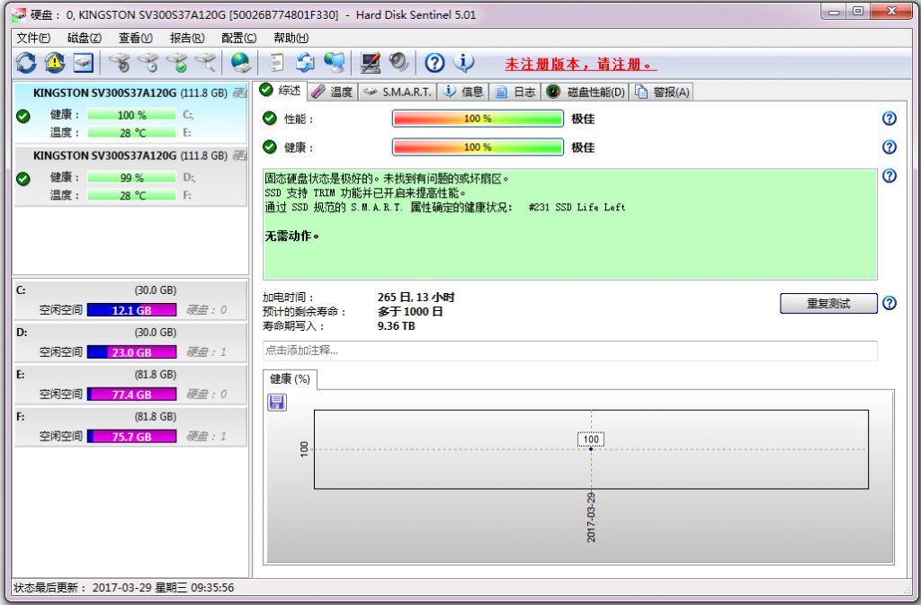Screen dimensions: 921x605
Task: Open the 帮助(H) menu
Action: [291, 38]
